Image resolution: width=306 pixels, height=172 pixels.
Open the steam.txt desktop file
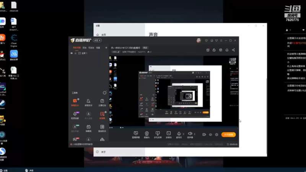14,7
